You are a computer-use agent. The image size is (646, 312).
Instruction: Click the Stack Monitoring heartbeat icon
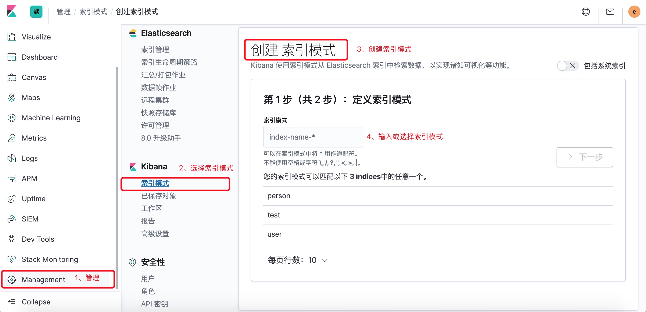[12, 259]
